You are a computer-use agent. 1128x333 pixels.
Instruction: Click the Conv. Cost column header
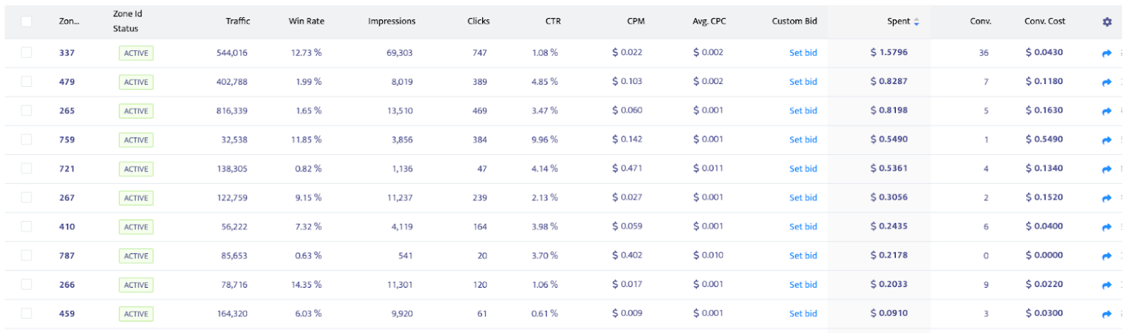coord(1045,22)
